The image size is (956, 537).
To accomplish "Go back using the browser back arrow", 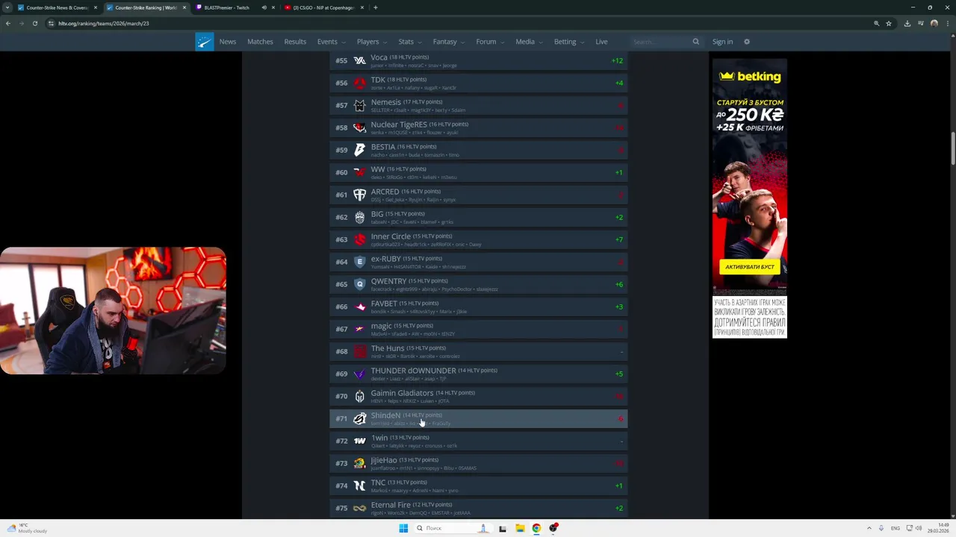I will click(x=8, y=23).
